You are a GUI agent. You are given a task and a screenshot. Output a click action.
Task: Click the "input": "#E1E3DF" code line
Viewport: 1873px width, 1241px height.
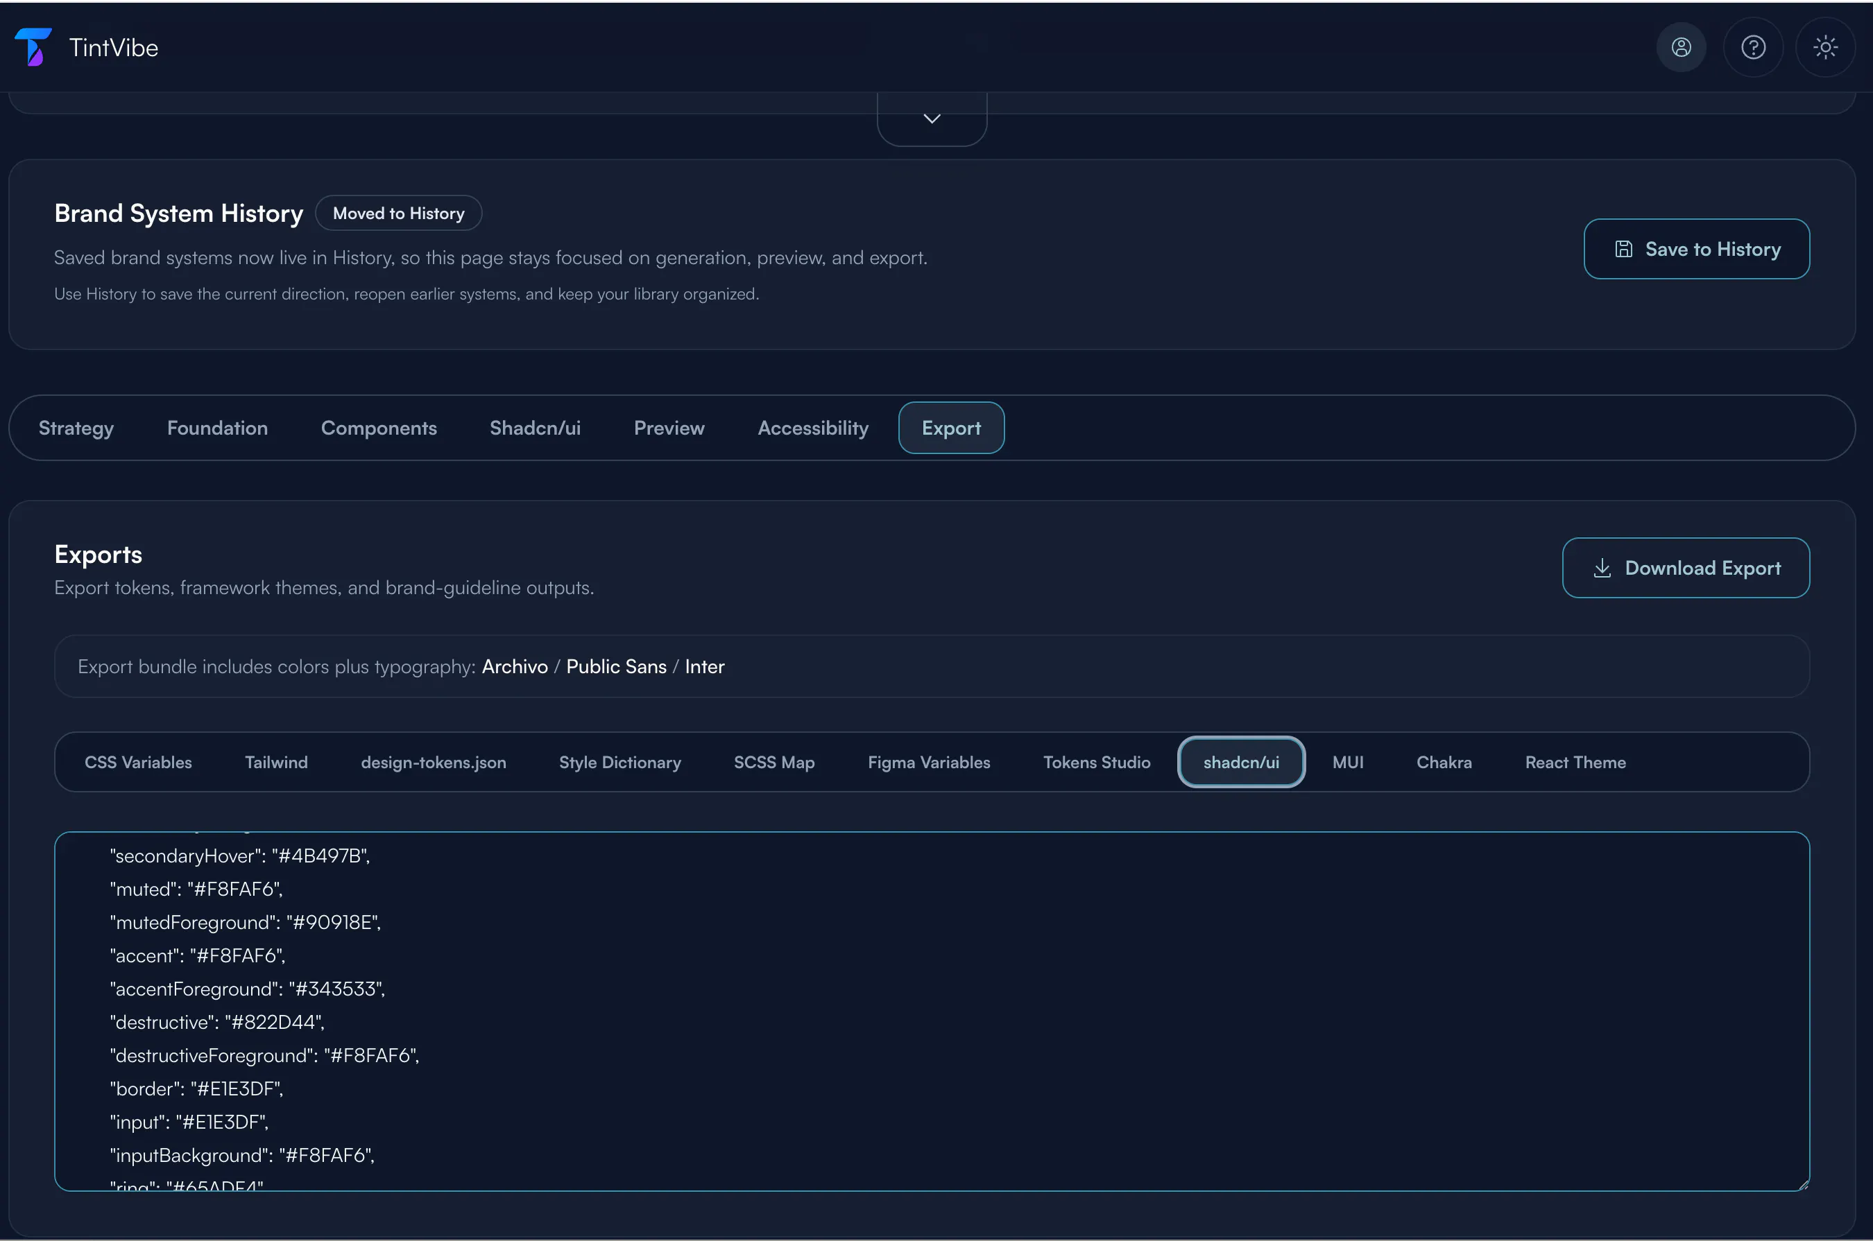coord(190,1122)
